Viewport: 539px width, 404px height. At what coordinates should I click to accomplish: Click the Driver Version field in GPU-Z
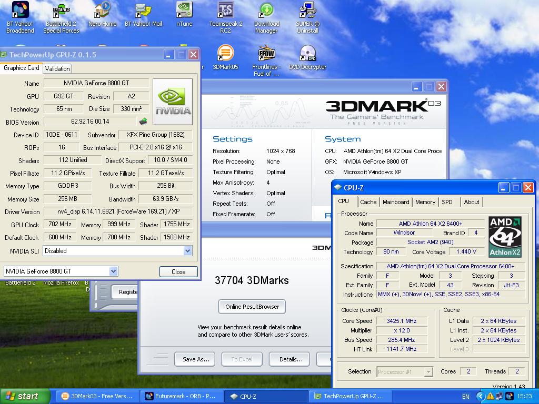click(118, 211)
